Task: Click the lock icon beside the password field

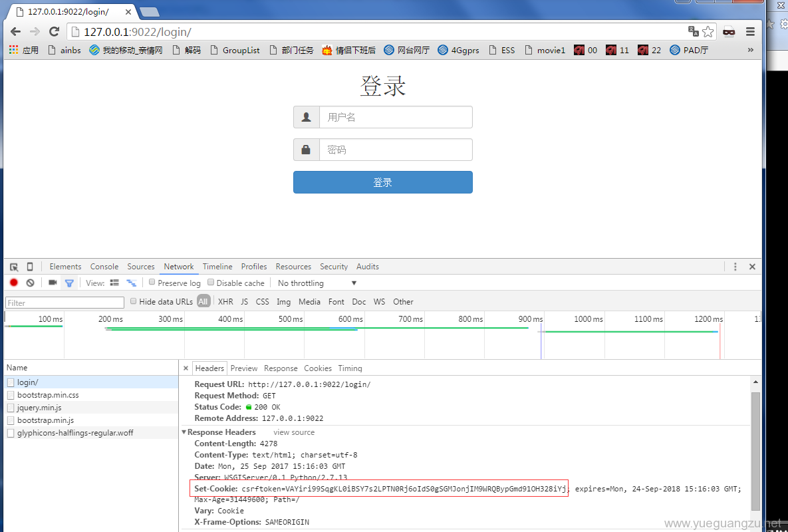Action: (306, 150)
